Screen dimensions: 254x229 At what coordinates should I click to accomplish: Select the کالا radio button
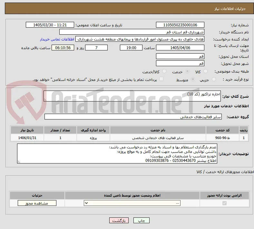point(205,71)
